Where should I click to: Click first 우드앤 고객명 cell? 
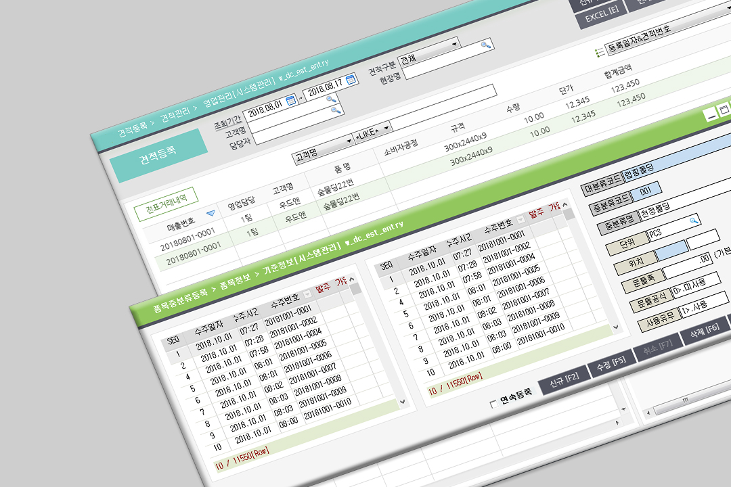tap(290, 203)
